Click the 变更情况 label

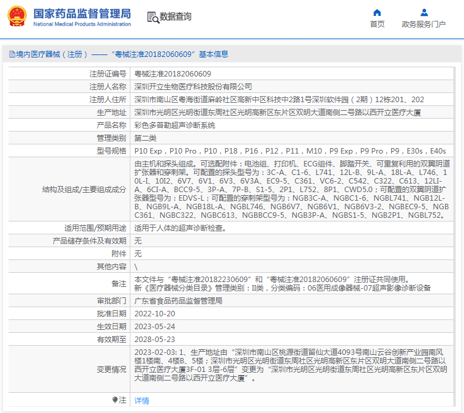point(111,369)
